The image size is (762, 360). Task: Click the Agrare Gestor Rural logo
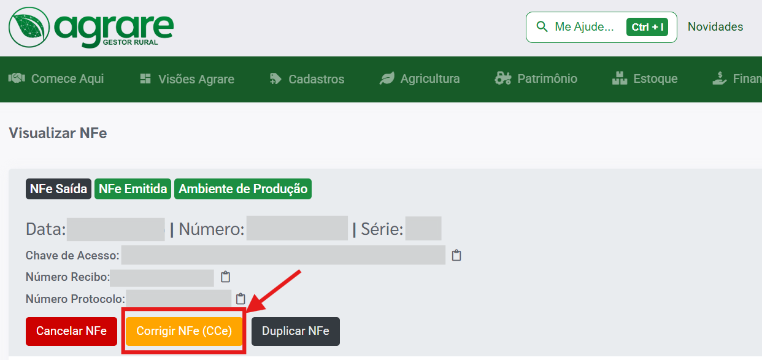[x=91, y=27]
